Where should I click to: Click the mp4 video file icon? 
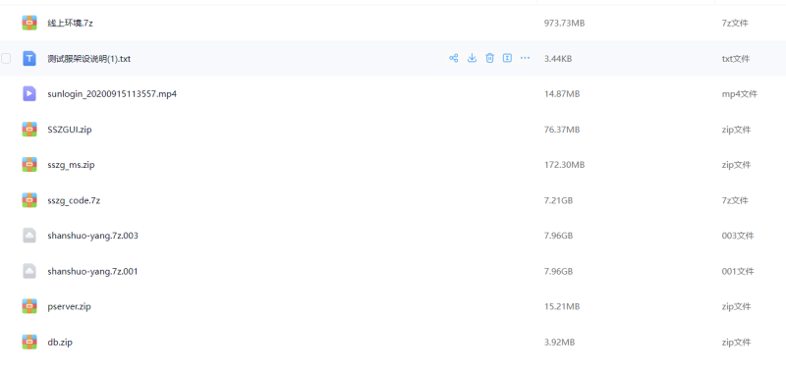coord(29,93)
